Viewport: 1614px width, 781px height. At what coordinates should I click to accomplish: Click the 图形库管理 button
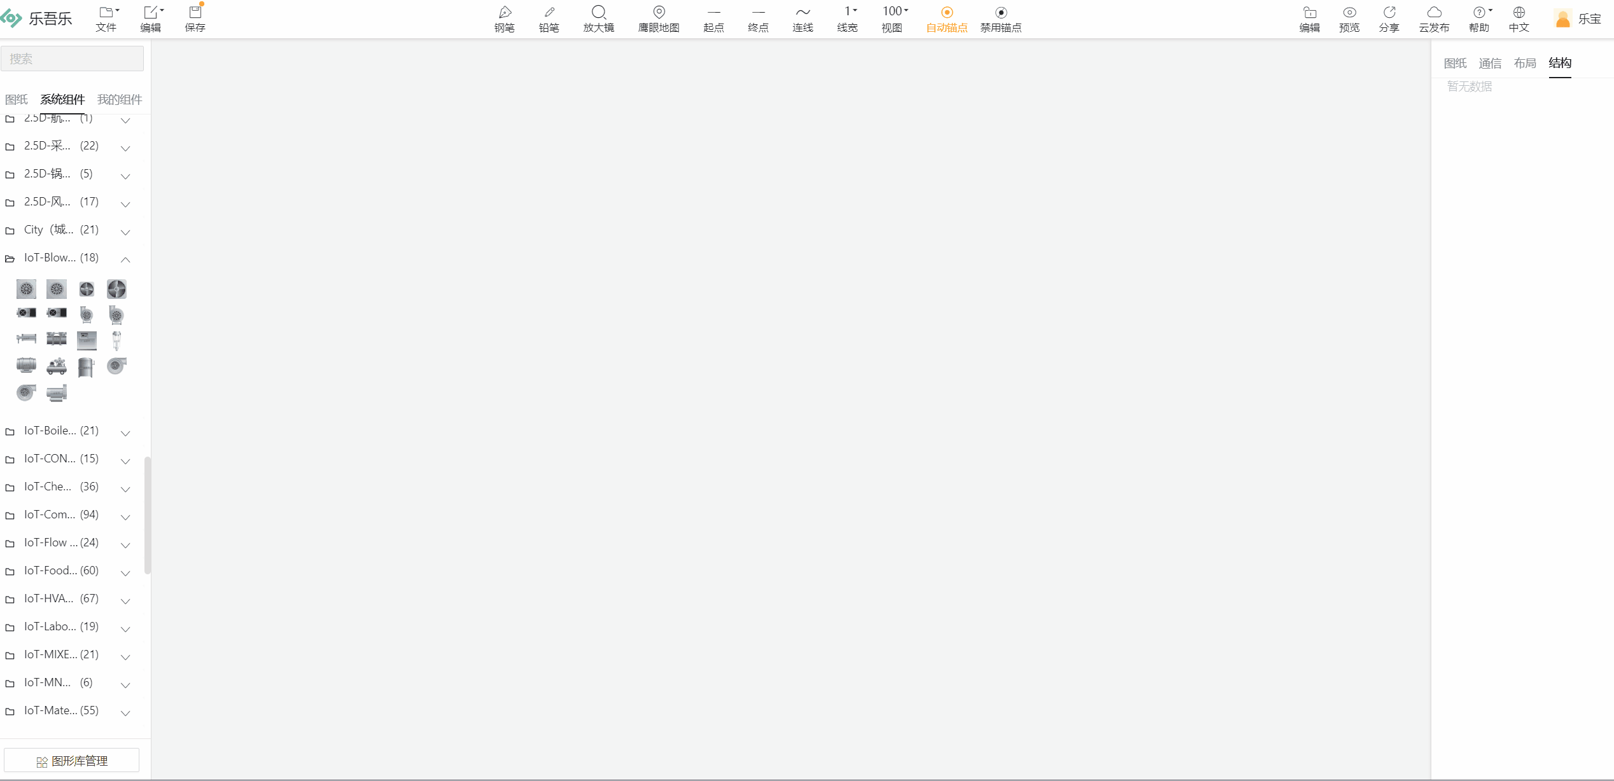72,761
